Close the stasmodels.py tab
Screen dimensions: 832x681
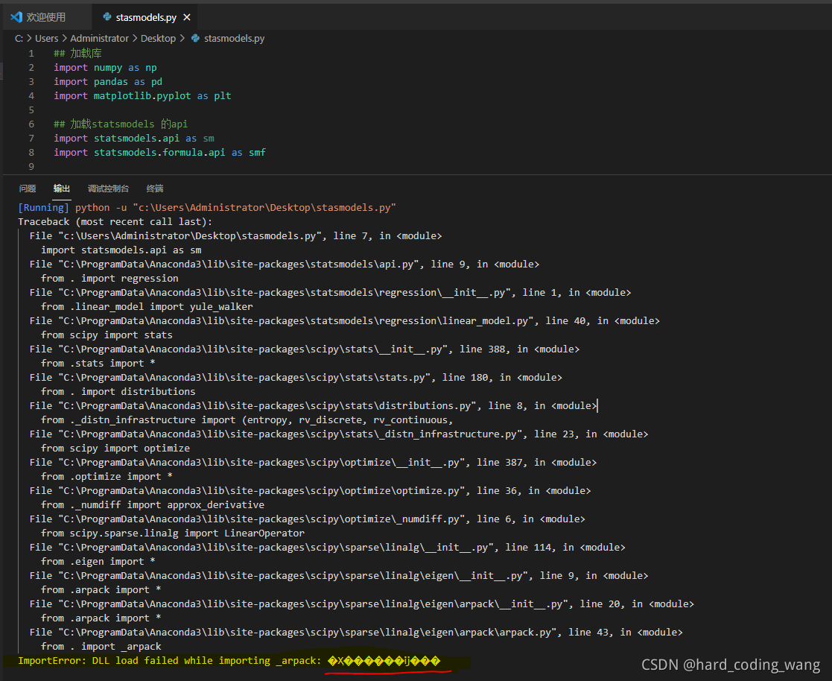click(187, 18)
